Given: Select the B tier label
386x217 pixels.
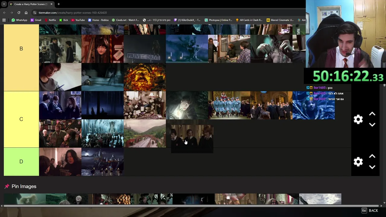Looking at the screenshot, I should coord(21,49).
